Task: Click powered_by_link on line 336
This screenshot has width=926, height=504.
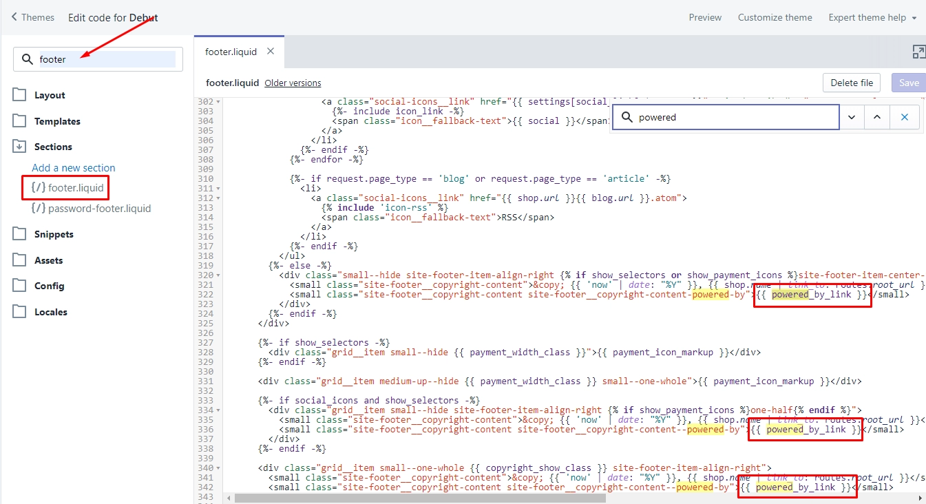Action: (806, 430)
